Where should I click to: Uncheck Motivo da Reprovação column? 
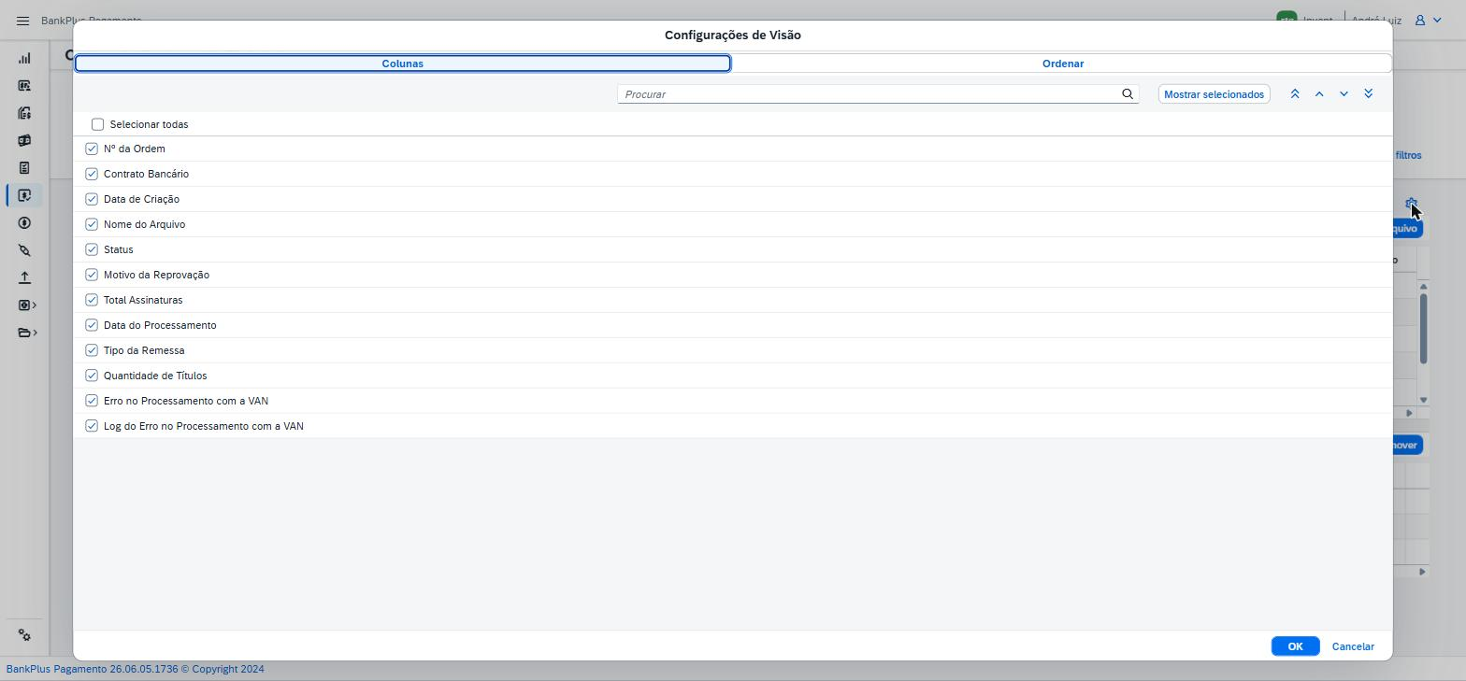[92, 275]
